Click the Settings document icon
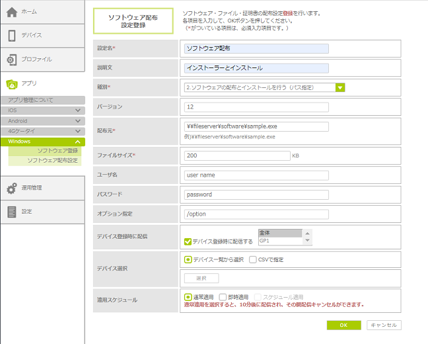Image resolution: width=428 pixels, height=344 pixels. (x=12, y=212)
